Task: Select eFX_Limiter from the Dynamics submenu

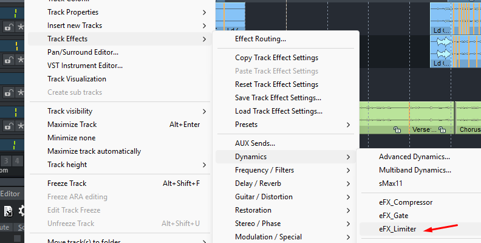Action: tap(398, 229)
